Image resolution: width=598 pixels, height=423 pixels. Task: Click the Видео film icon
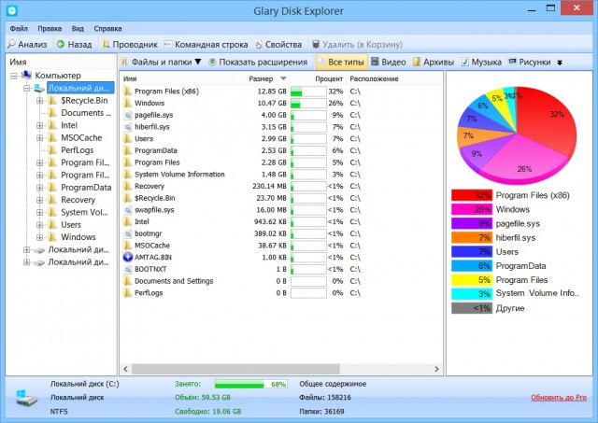[375, 62]
